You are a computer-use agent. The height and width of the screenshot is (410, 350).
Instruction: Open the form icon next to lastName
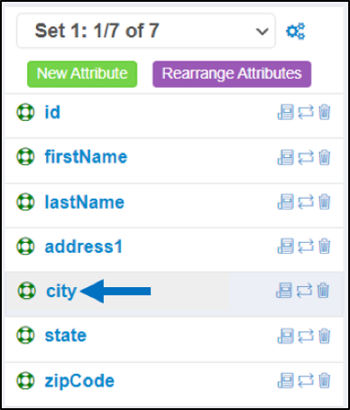coord(285,201)
